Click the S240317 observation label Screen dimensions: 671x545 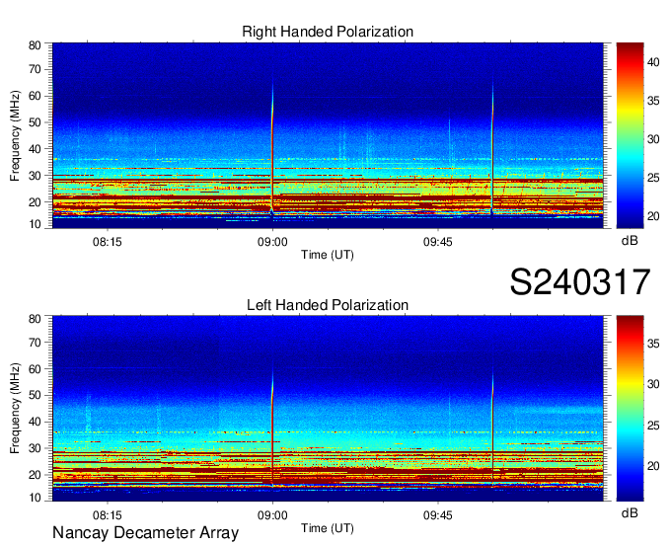point(580,281)
